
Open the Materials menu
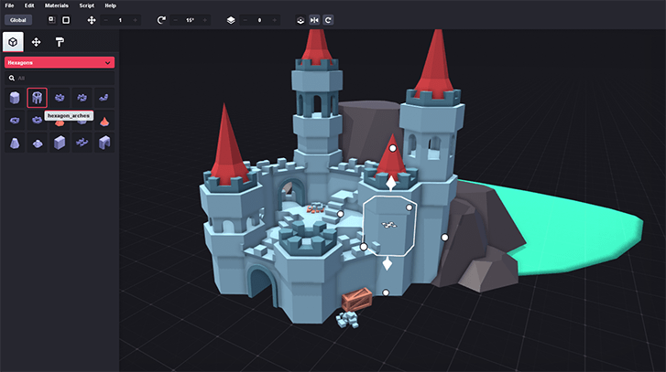pos(56,5)
